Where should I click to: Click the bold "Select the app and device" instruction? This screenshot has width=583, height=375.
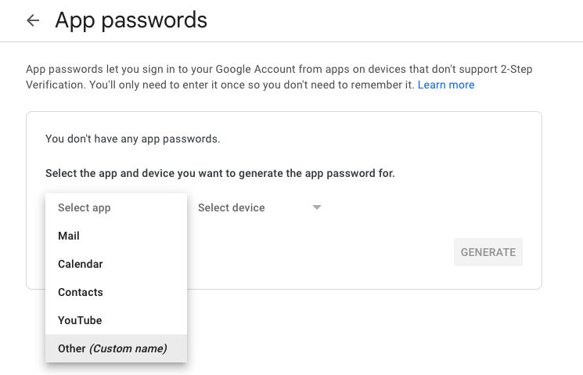(220, 173)
